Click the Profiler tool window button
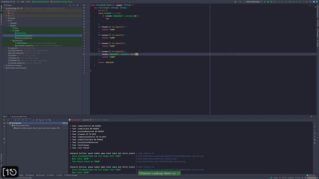Image resolution: width=319 pixels, height=179 pixels. pyautogui.click(x=51, y=175)
